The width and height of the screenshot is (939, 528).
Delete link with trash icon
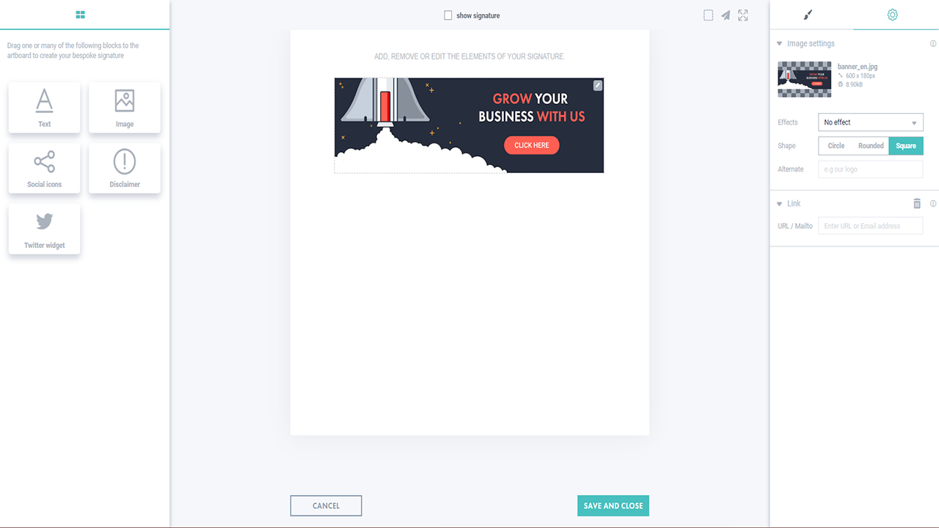pos(917,204)
